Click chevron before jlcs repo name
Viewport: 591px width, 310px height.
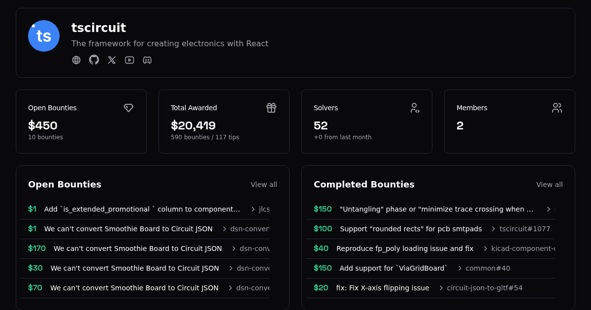pos(253,209)
